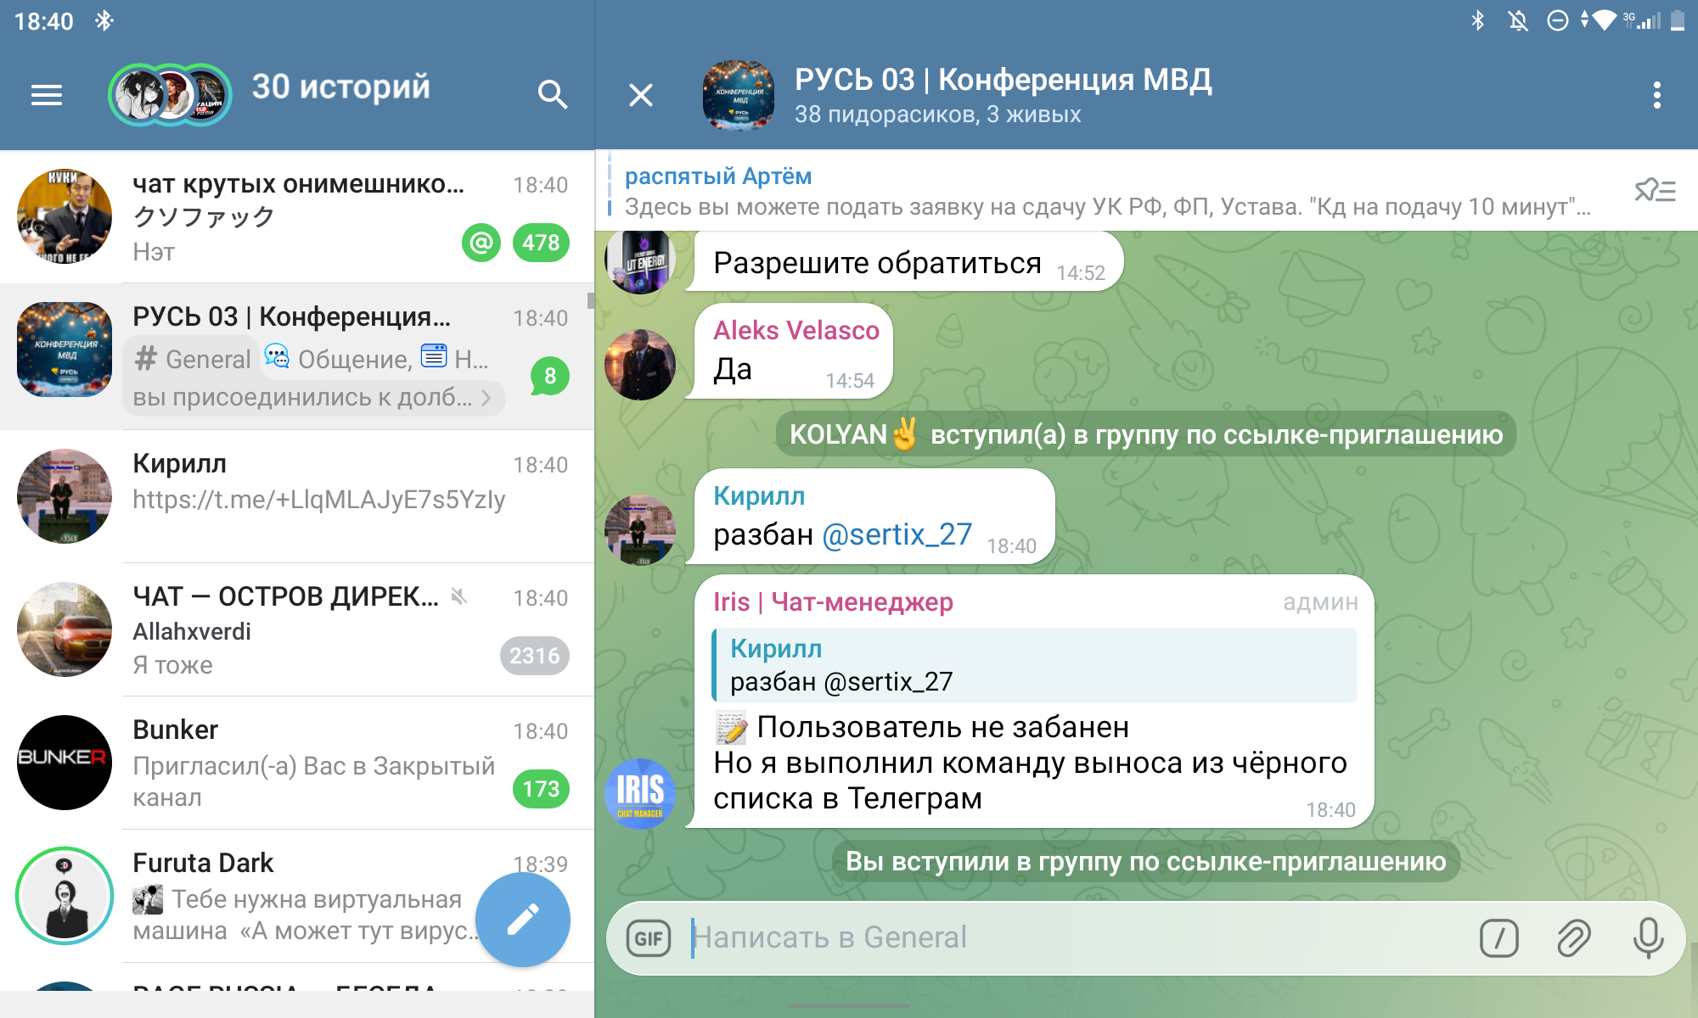Open the pinned messages list icon
1698x1018 pixels.
pos(1655,191)
